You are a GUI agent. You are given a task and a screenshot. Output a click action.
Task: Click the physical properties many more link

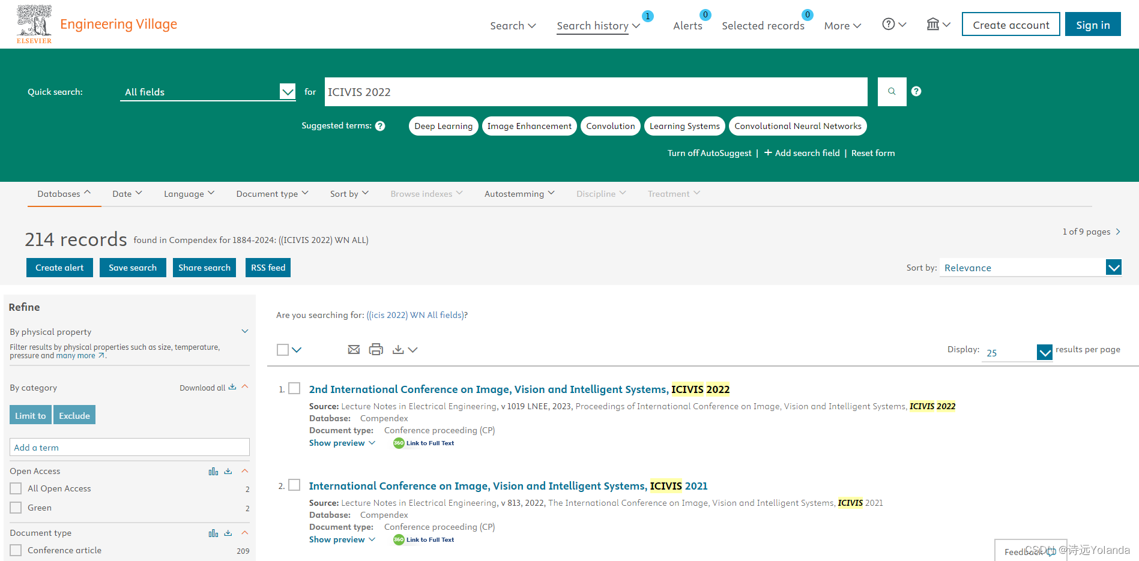(x=80, y=356)
